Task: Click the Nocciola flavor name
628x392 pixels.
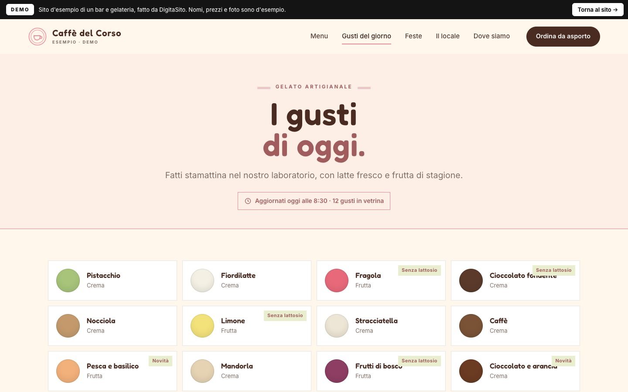Action: [x=101, y=321]
